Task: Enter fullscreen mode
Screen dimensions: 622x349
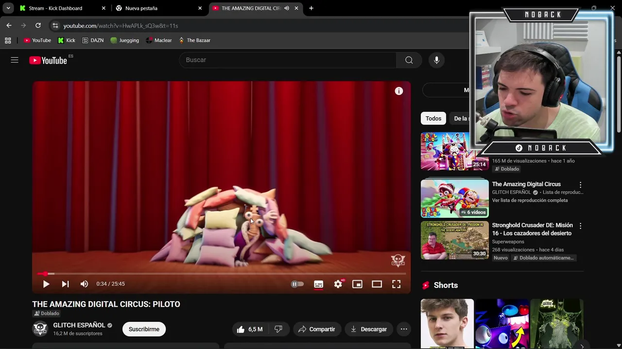Action: tap(396, 284)
